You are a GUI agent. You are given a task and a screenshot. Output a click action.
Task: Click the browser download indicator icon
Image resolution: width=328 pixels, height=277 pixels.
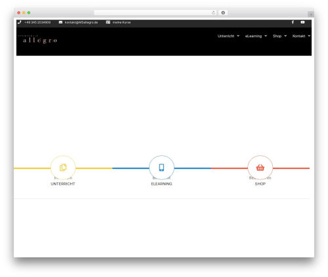click(223, 12)
